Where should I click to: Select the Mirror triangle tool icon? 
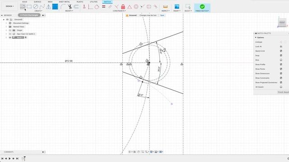(48, 7)
